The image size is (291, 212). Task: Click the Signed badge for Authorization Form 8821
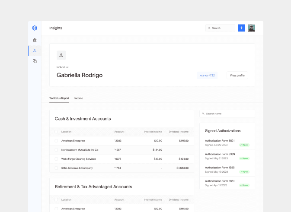[244, 145]
